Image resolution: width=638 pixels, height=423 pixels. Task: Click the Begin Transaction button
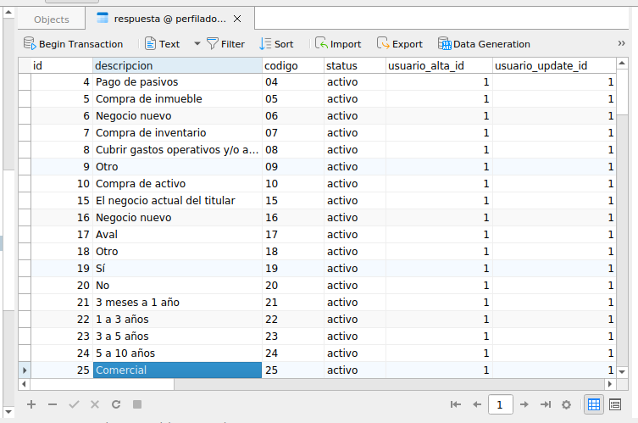coord(73,44)
